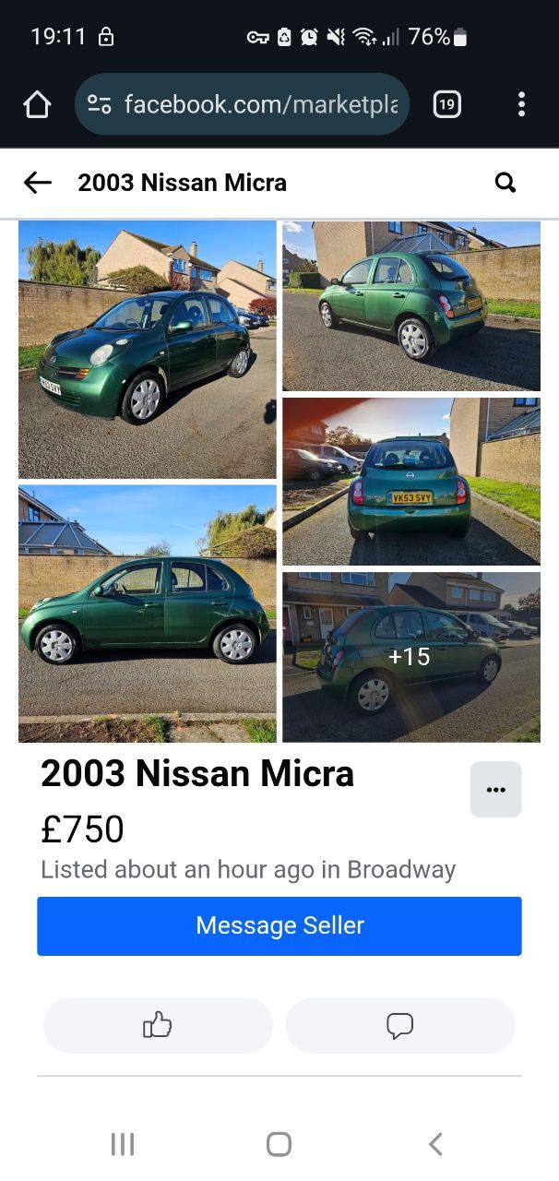Tap the browser home icon
Screen dimensions: 559x1181
tap(37, 104)
